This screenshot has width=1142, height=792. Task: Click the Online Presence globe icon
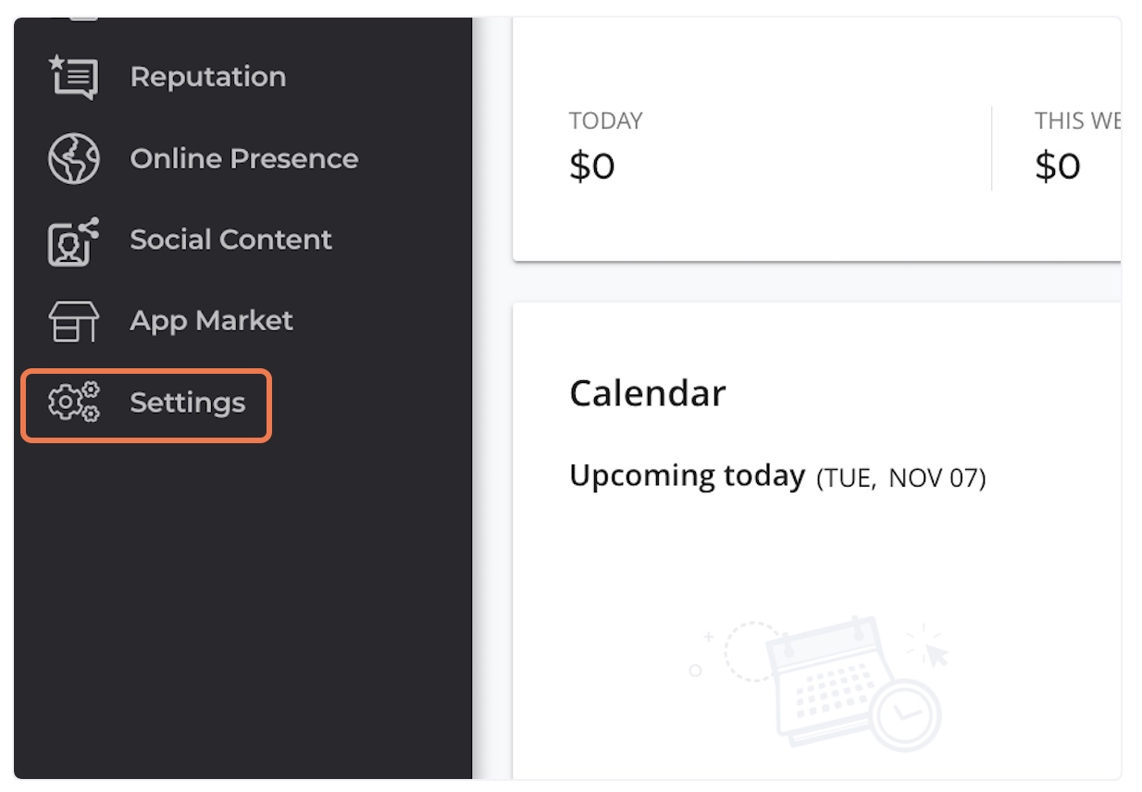(x=73, y=159)
